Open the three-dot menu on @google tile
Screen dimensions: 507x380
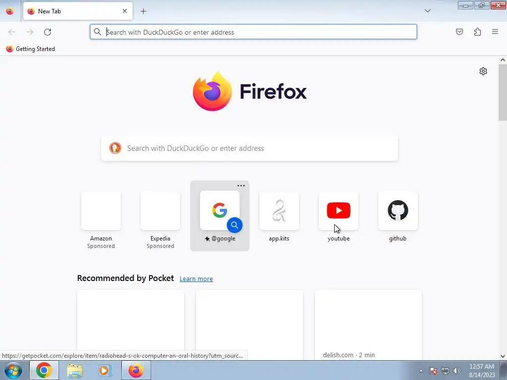(241, 186)
